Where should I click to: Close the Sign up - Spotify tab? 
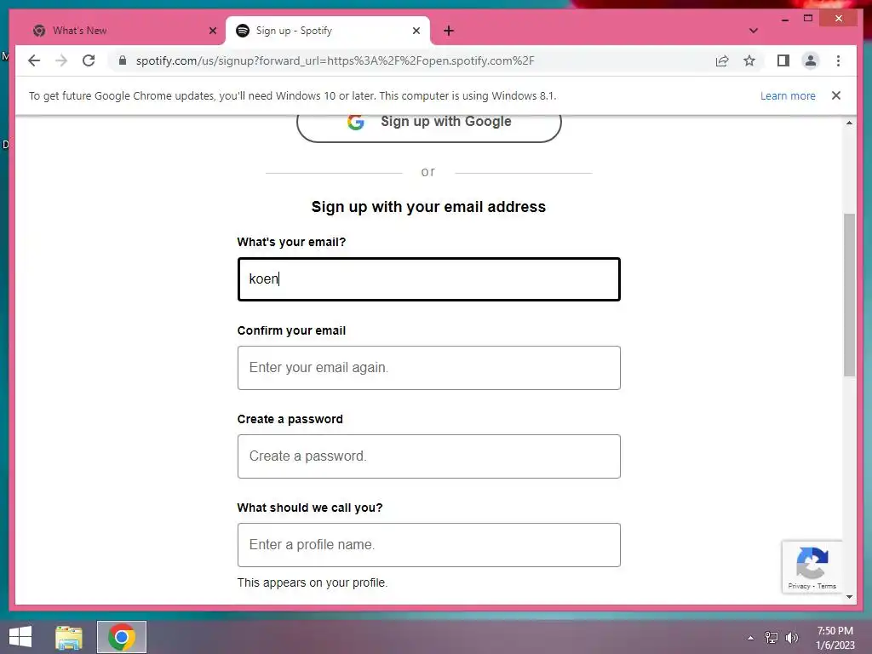(x=416, y=31)
